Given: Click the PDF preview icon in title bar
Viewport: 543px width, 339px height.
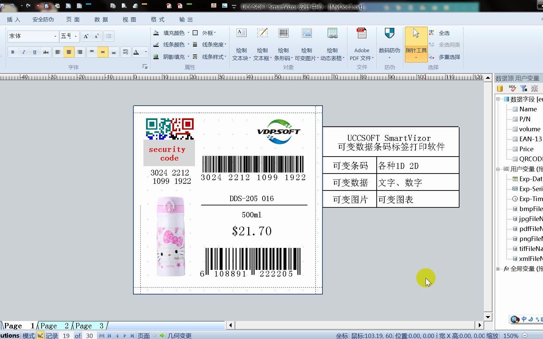Looking at the screenshot, I should pos(169,6).
